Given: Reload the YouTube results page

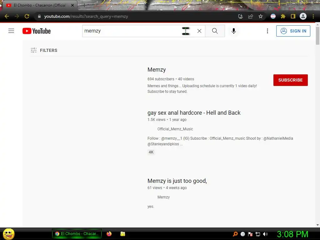Looking at the screenshot, I should [x=27, y=16].
